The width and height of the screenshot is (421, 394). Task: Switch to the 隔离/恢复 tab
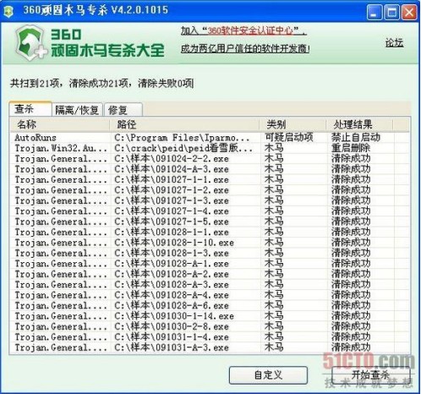(x=77, y=110)
